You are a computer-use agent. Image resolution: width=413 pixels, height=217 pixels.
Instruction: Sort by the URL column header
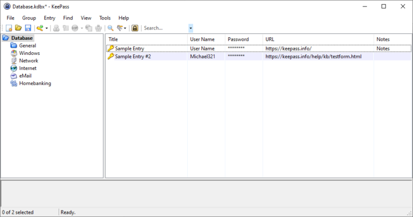point(318,39)
